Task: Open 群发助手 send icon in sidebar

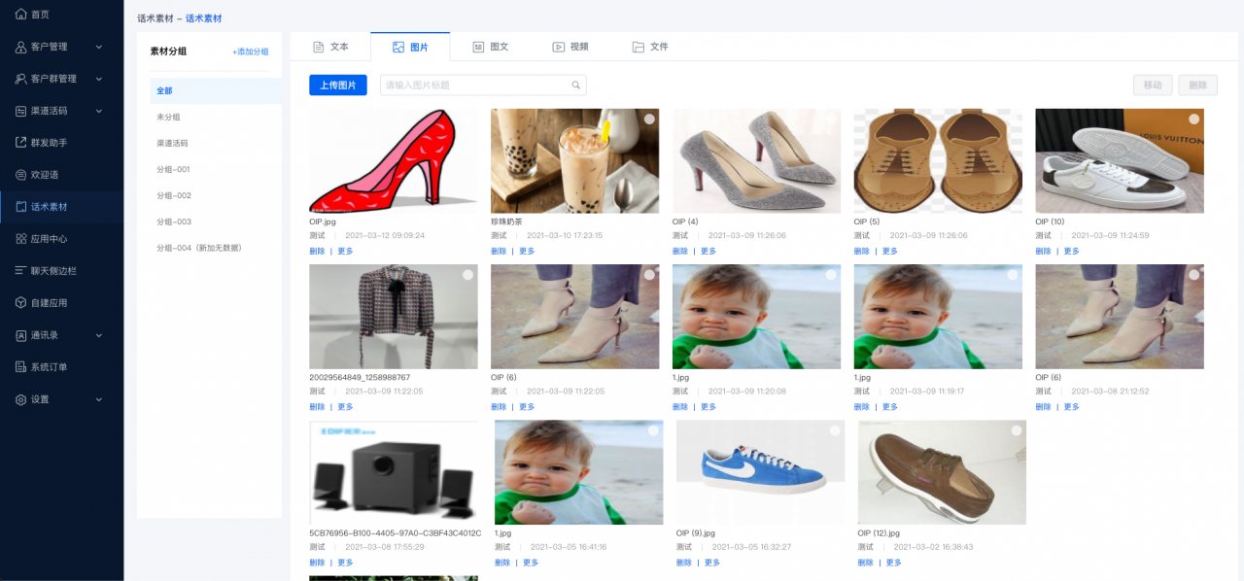Action: click(x=21, y=143)
